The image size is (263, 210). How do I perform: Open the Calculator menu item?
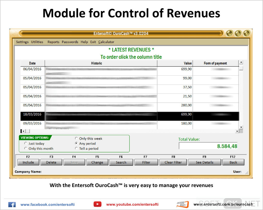[x=106, y=42]
